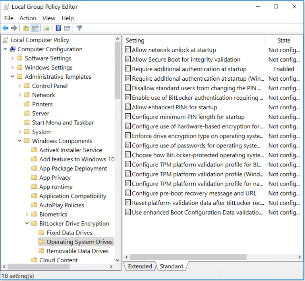This screenshot has width=305, height=281.
Task: Click the App Privacy folder icon
Action: tap(34, 177)
